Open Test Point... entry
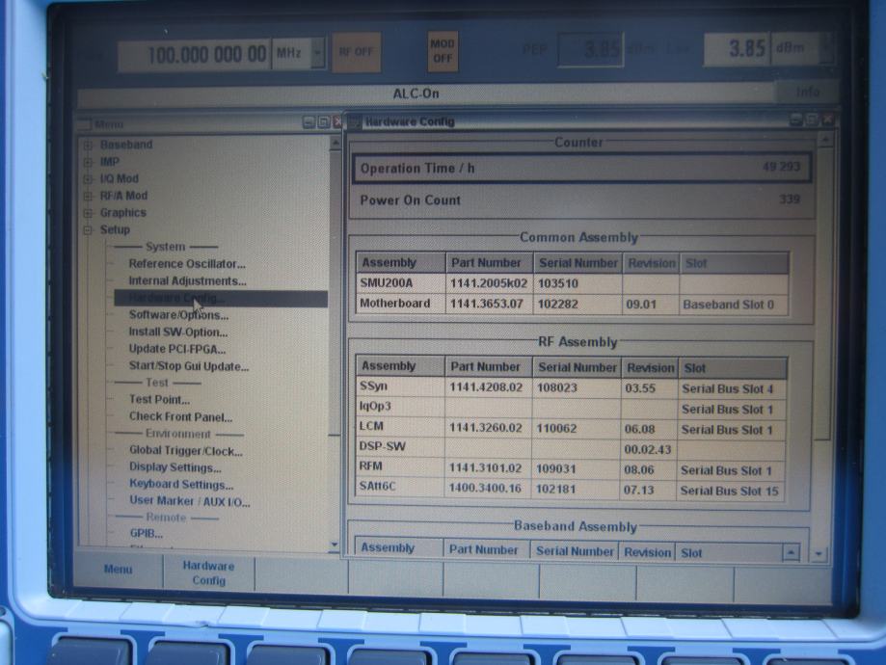The width and height of the screenshot is (886, 665). pyautogui.click(x=159, y=399)
